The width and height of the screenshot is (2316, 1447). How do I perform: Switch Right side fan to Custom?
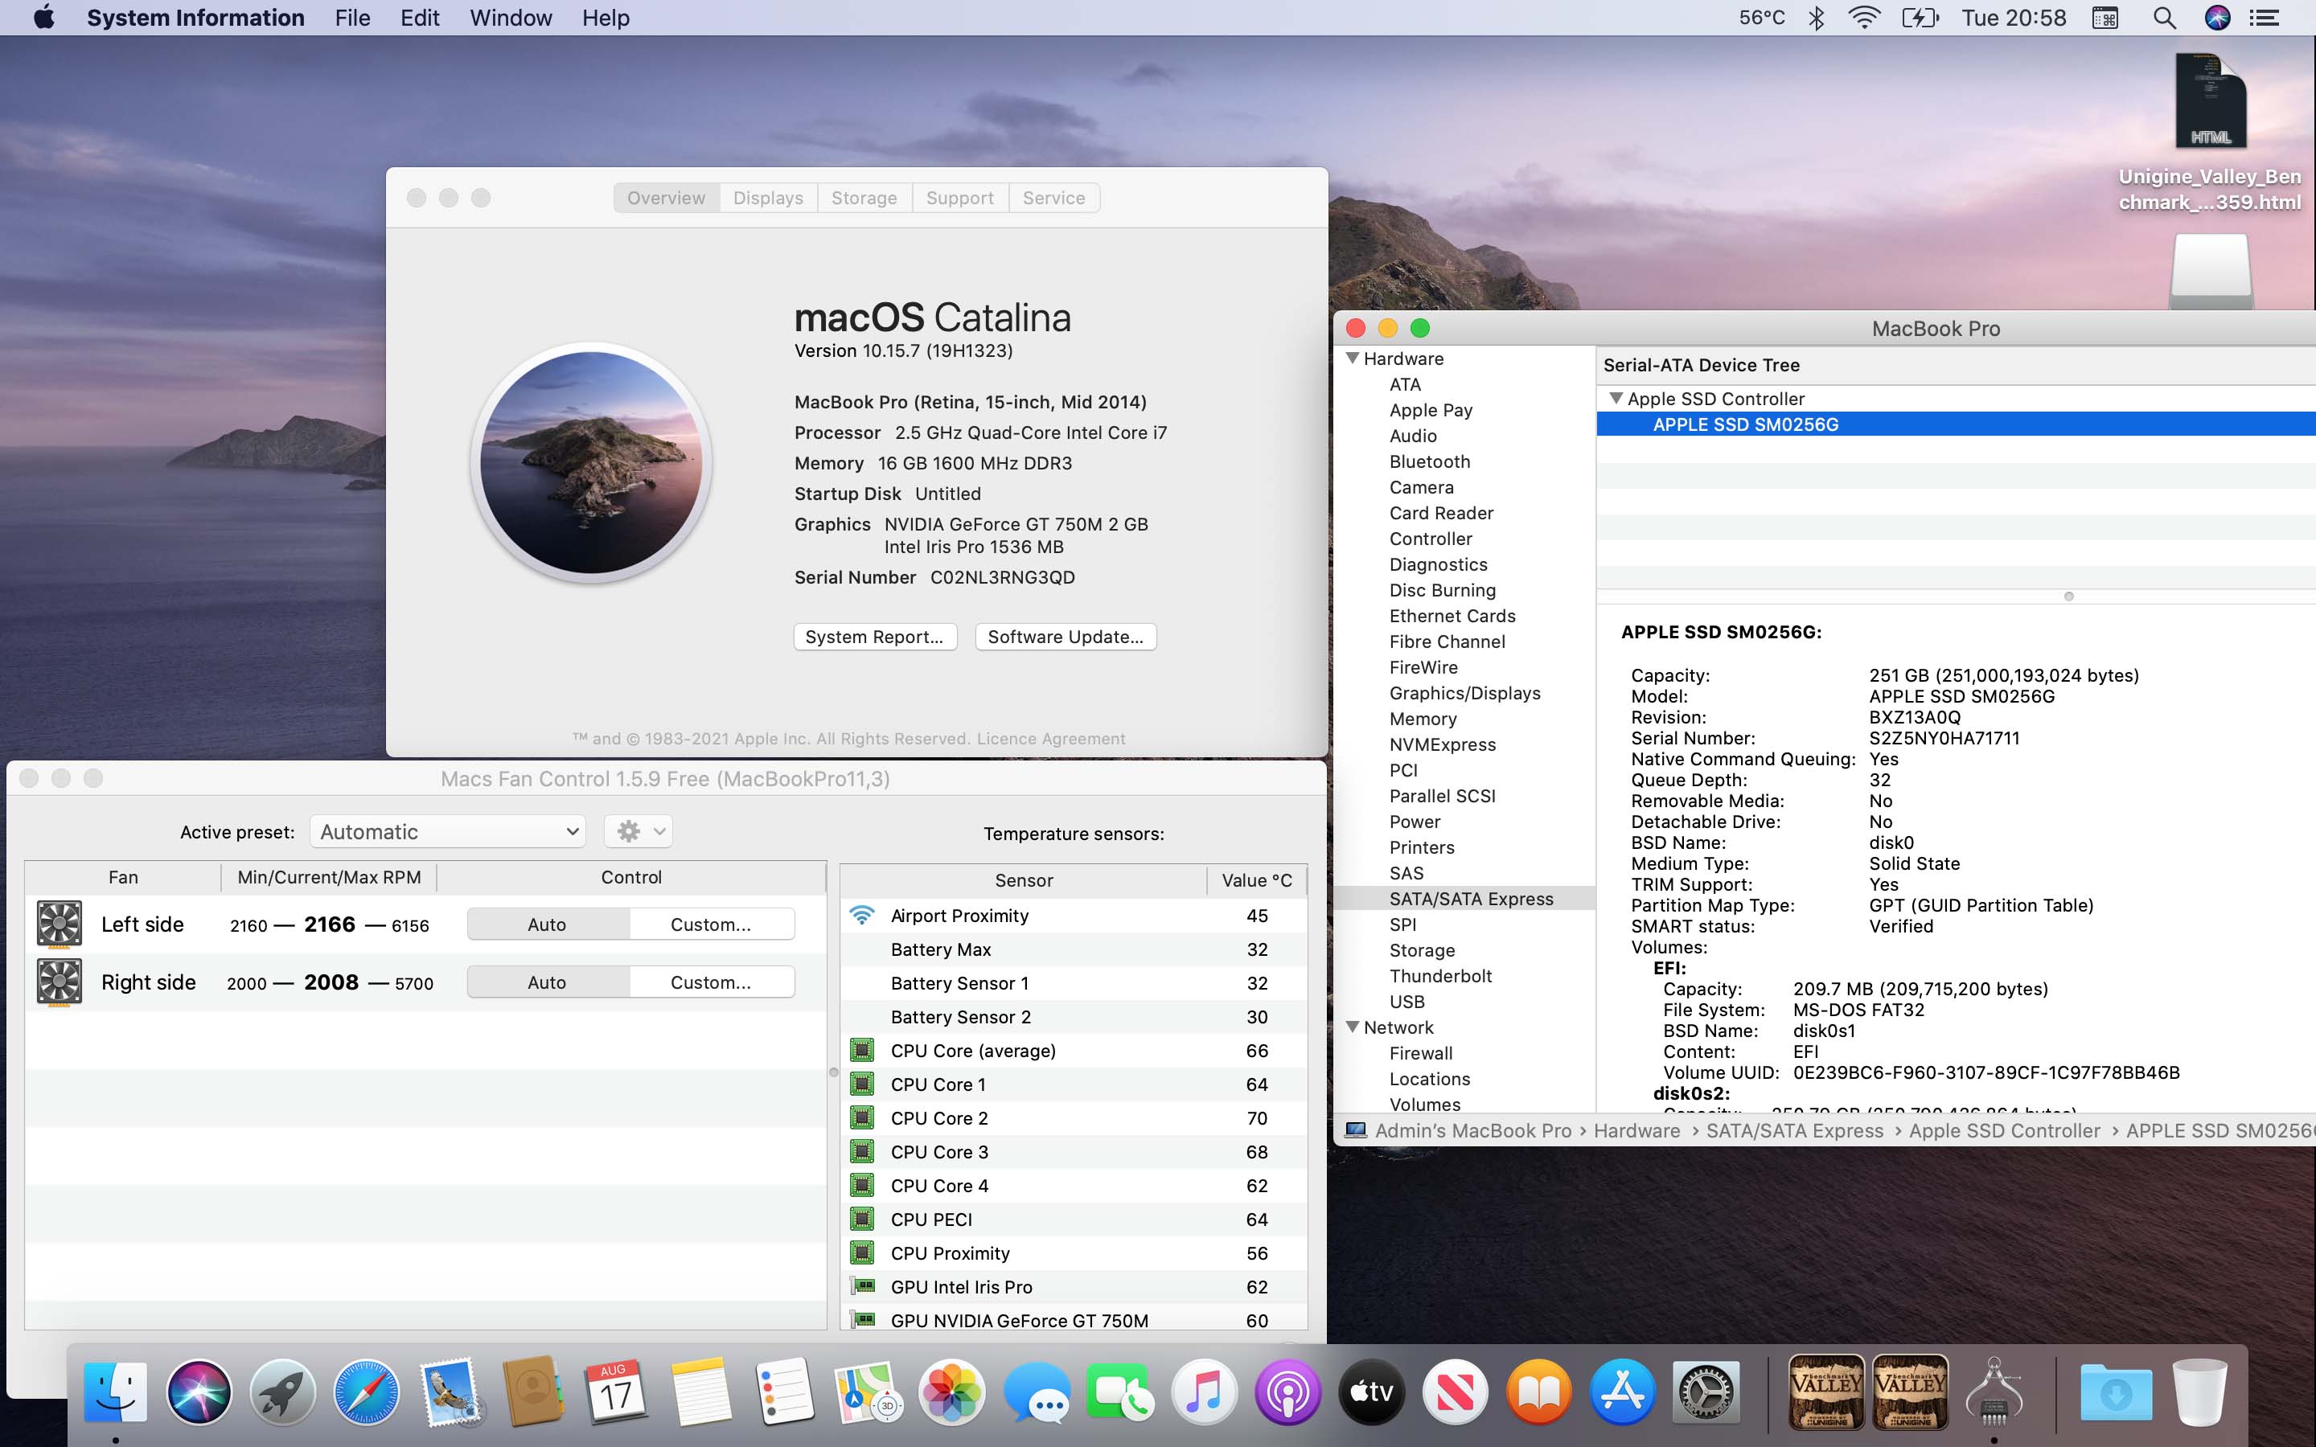tap(710, 982)
